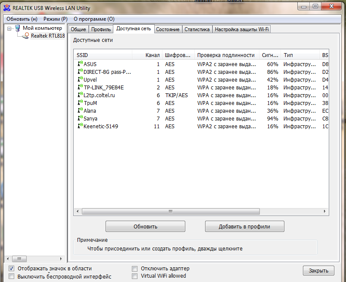The height and width of the screenshot is (282, 346).
Task: Select the 'Доступная сеть' tab
Action: pyautogui.click(x=134, y=29)
